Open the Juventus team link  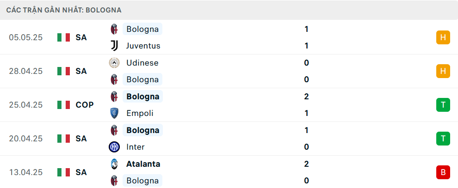click(x=143, y=46)
